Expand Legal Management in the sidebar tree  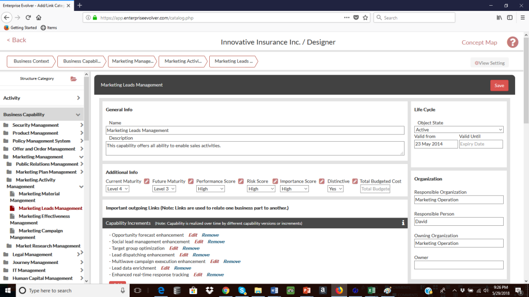(x=80, y=254)
